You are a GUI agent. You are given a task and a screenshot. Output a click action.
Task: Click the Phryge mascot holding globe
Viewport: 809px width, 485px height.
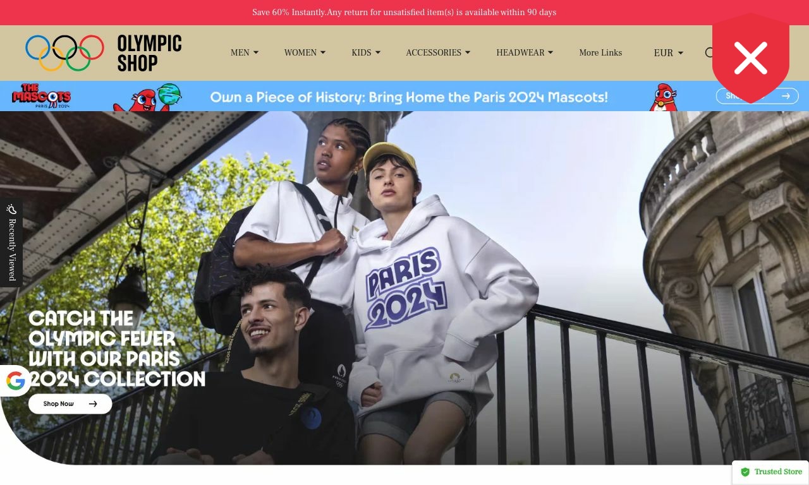coord(148,97)
